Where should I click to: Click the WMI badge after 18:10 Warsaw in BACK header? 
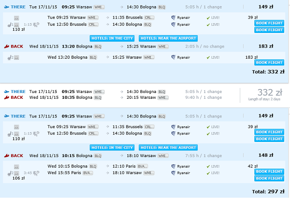163,156
